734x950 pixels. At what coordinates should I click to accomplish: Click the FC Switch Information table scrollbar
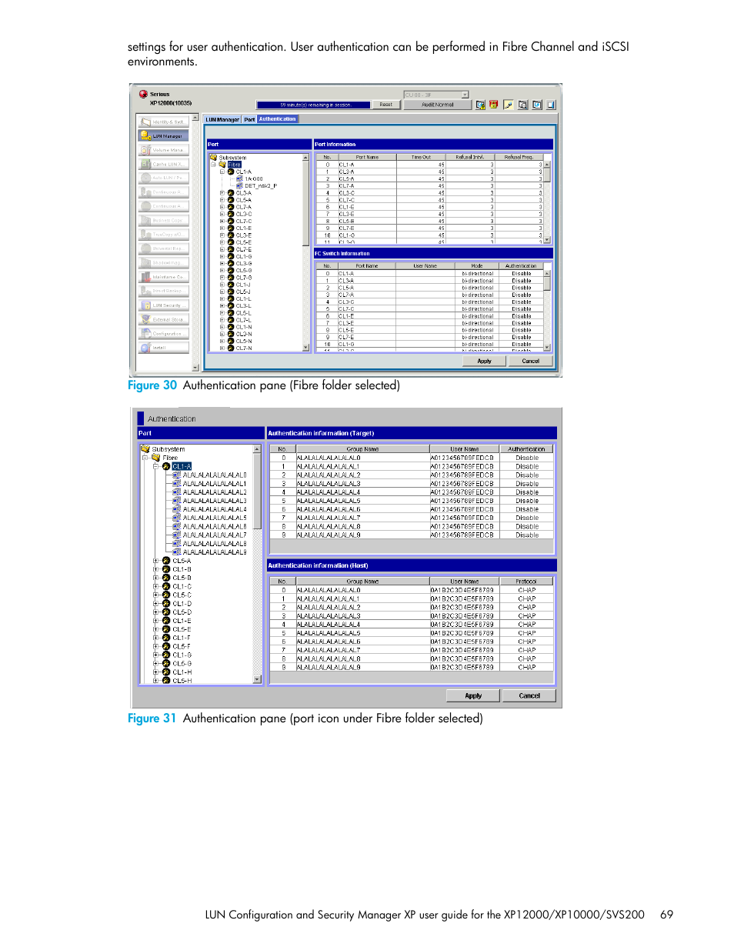coord(548,311)
